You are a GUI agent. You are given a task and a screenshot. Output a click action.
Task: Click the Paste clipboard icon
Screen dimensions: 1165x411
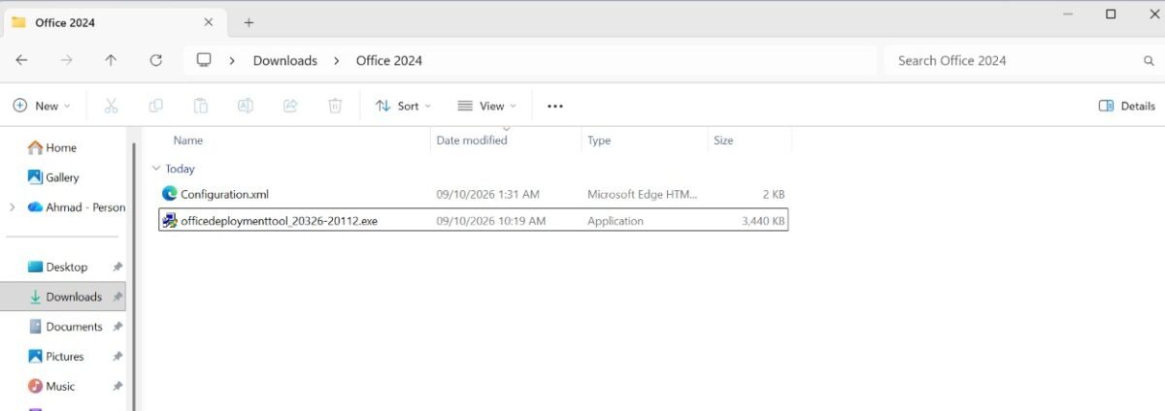click(x=201, y=106)
